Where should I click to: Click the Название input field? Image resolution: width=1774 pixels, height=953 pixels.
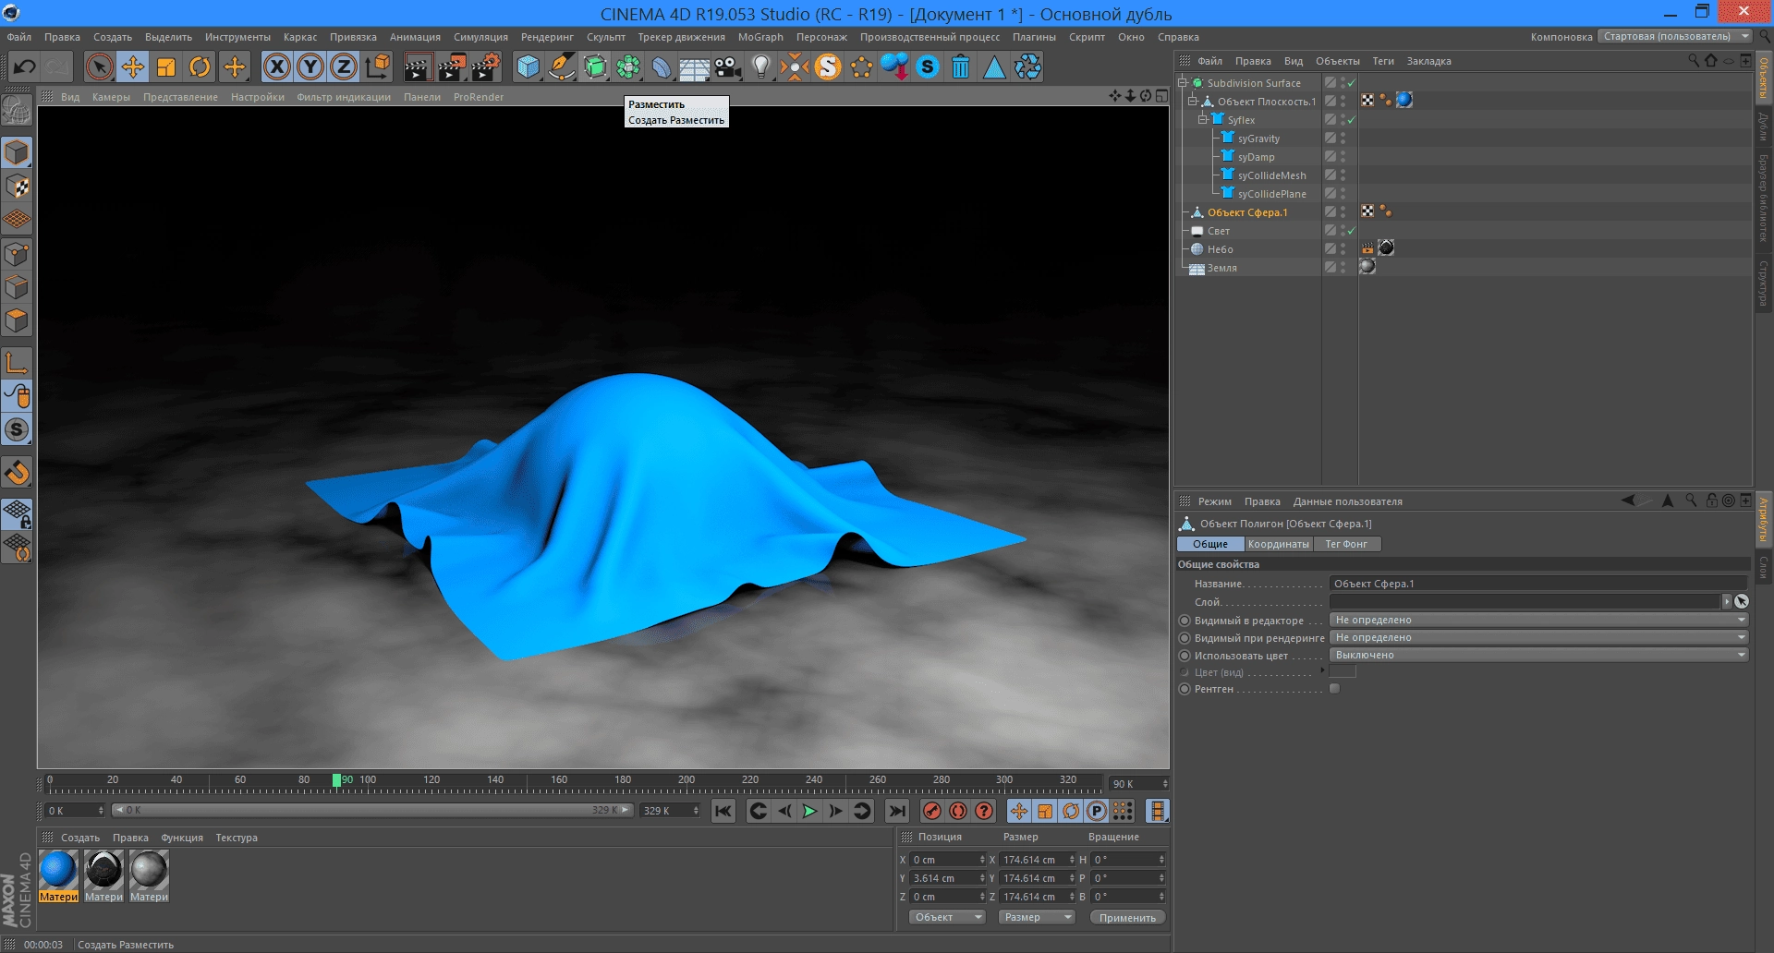(1538, 584)
